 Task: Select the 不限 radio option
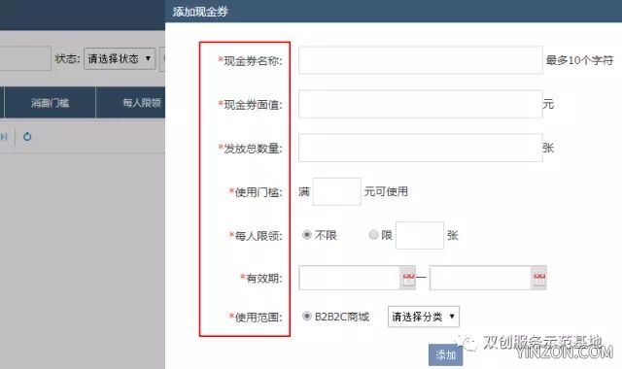pyautogui.click(x=307, y=235)
